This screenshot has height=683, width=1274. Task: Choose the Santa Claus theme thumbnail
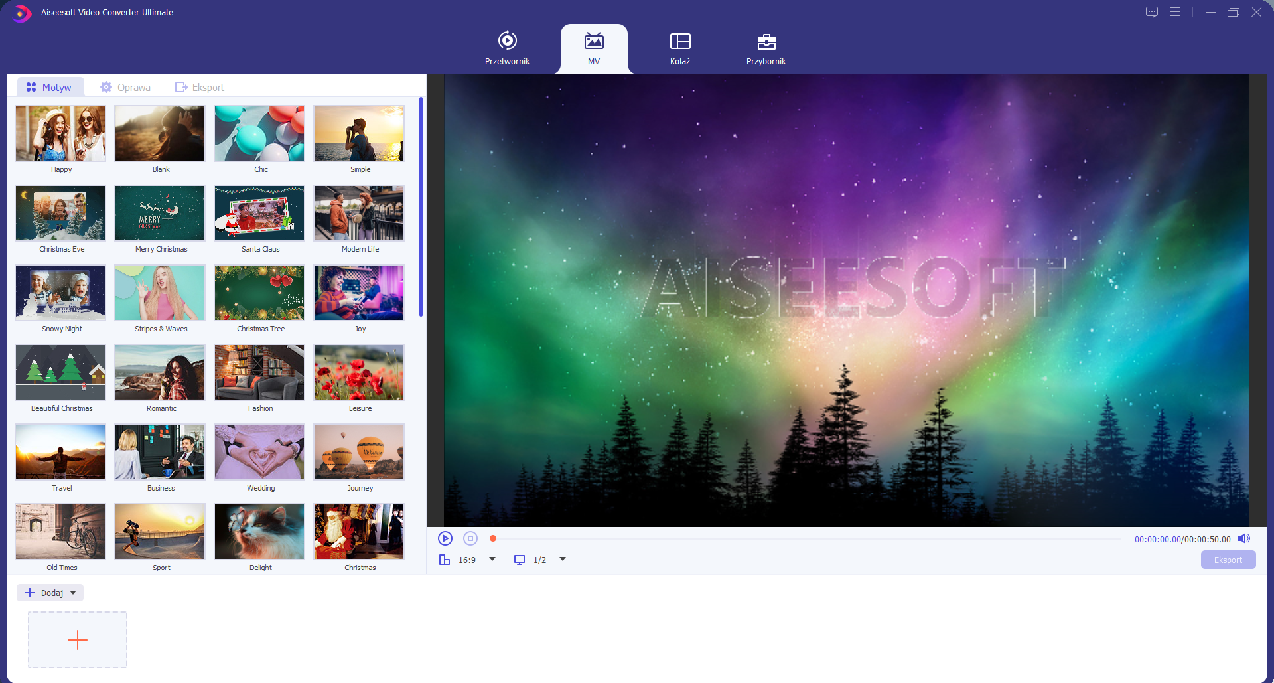259,213
